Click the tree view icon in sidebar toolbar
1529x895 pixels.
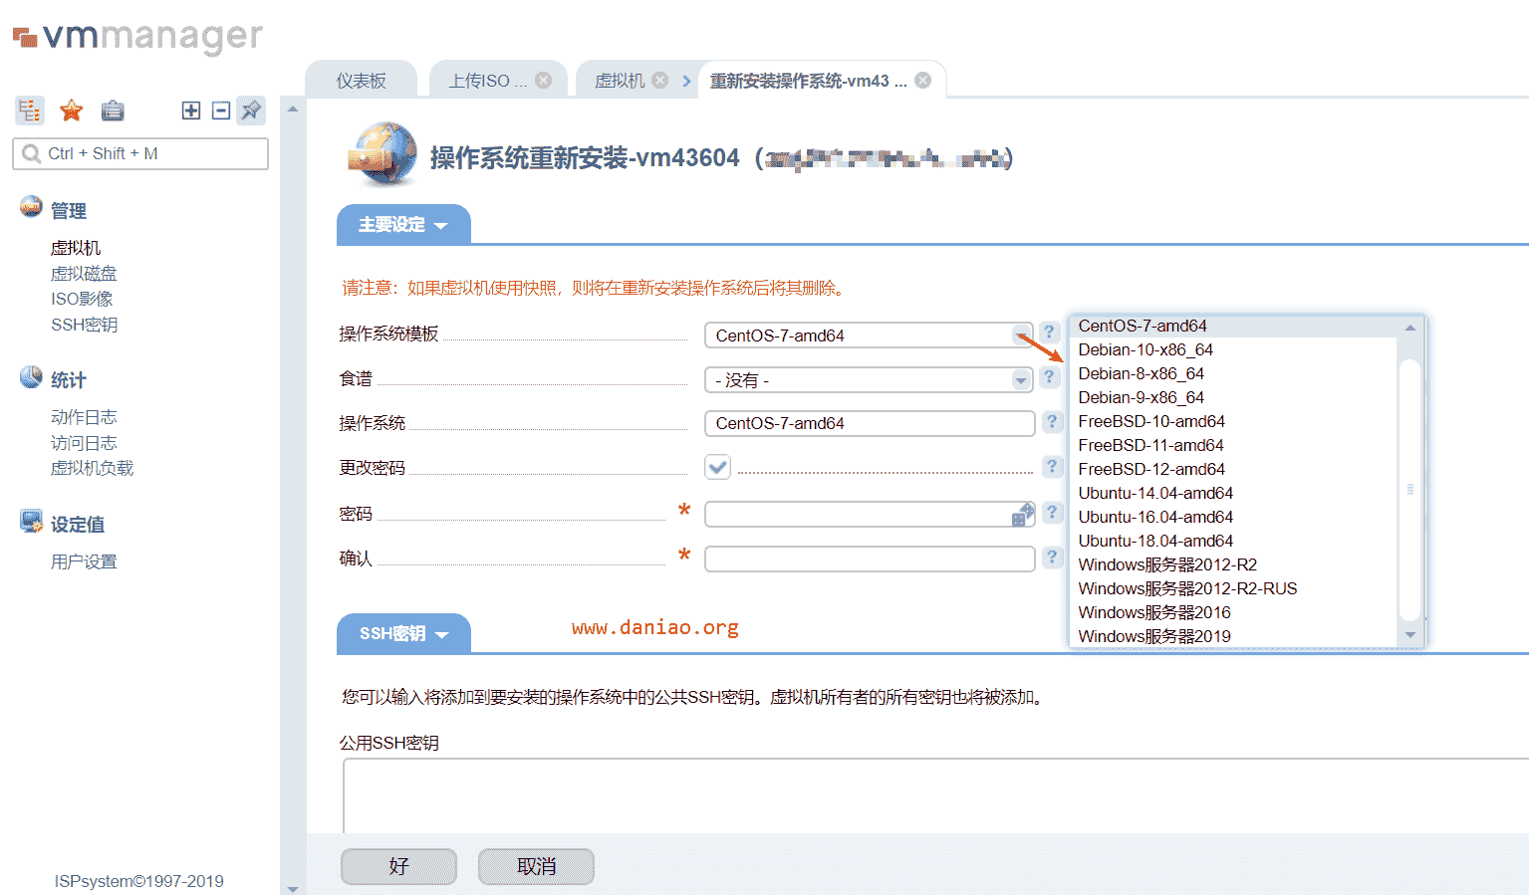click(x=29, y=111)
